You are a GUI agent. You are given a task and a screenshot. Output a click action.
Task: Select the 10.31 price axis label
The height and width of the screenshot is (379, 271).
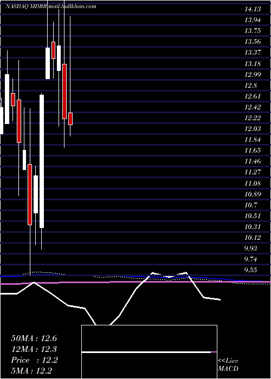pos(253,227)
